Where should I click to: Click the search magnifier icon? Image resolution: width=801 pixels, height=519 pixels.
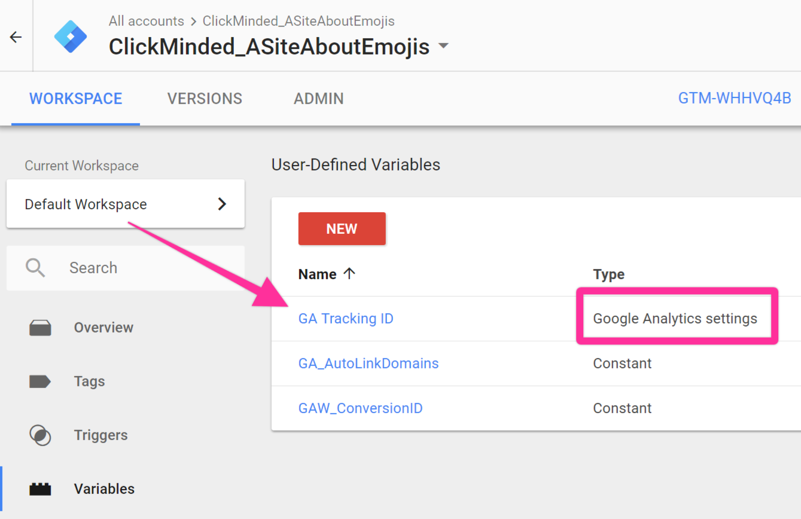click(35, 268)
